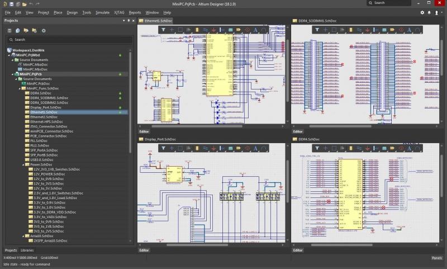Click the top-right application Search box
Viewport: 447px width, 269px height.
click(x=388, y=3)
